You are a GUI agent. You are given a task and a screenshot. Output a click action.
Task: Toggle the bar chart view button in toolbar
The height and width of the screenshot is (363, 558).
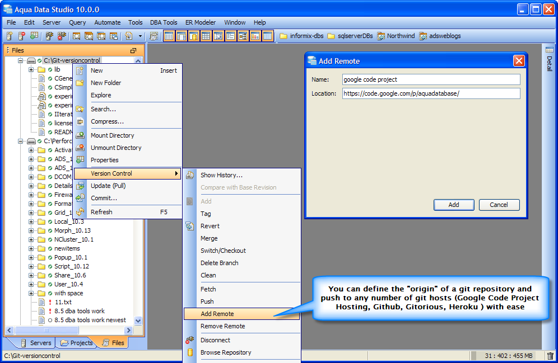coord(255,36)
